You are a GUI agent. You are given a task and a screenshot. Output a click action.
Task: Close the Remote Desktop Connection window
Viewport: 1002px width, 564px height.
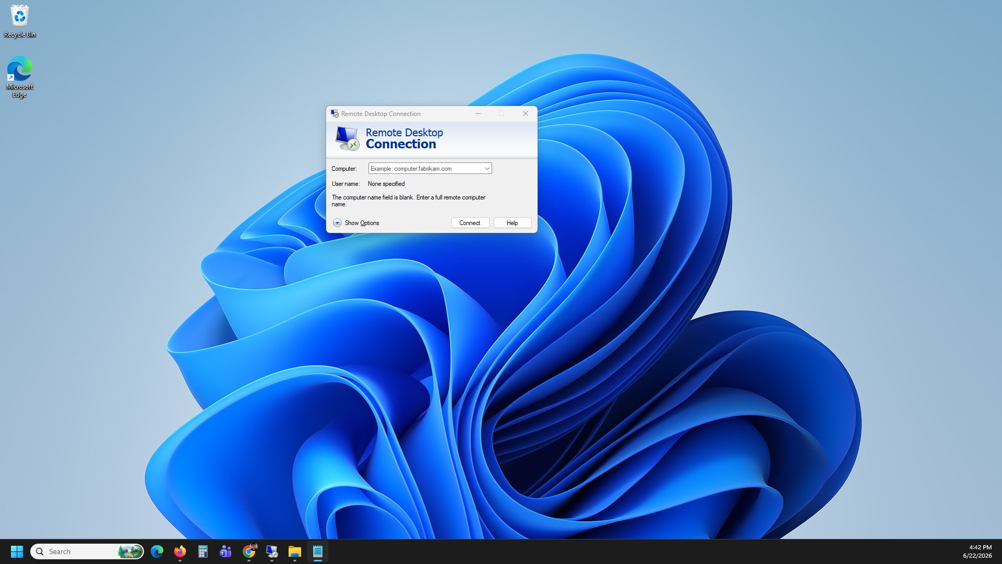526,113
